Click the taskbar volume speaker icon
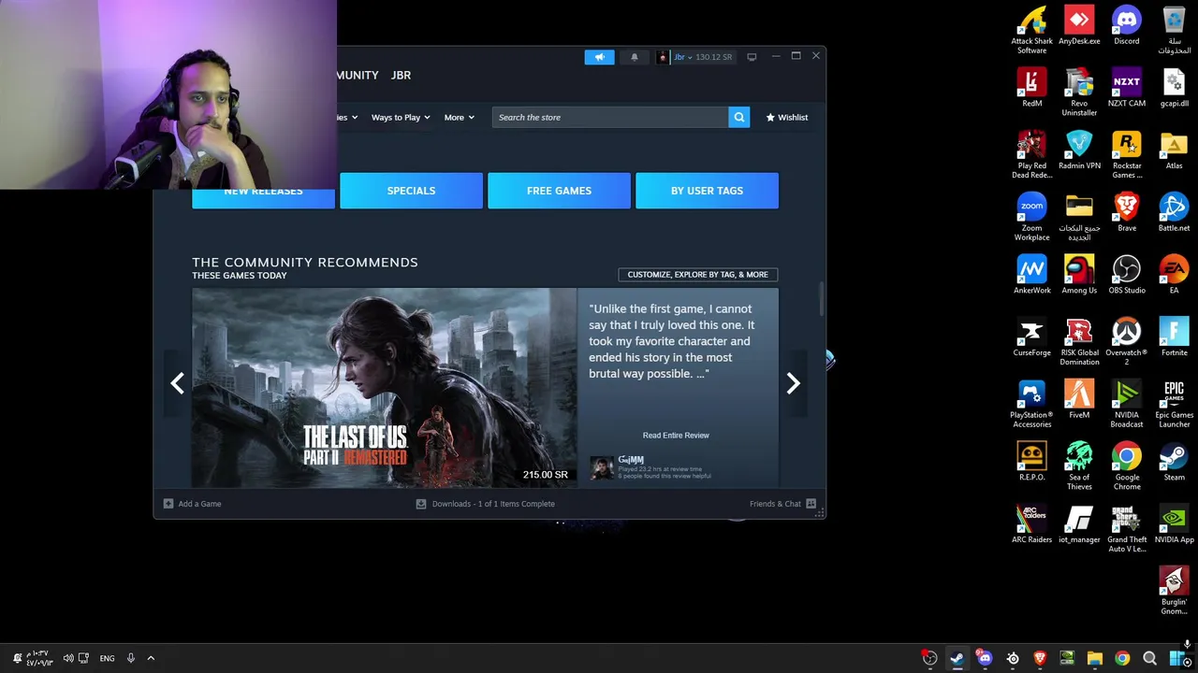 tap(68, 658)
